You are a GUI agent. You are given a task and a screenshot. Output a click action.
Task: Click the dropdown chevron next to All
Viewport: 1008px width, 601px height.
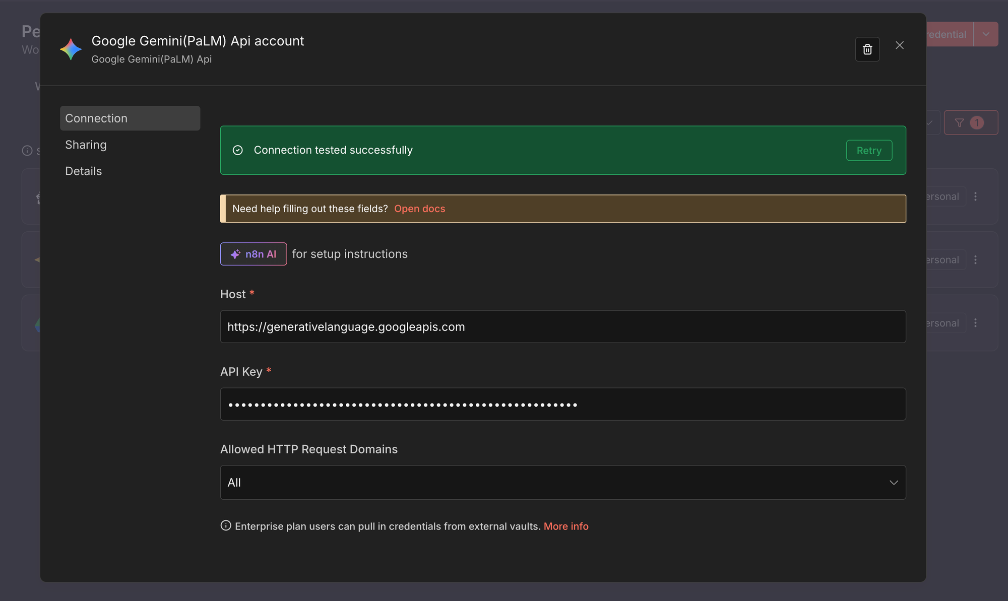point(894,483)
